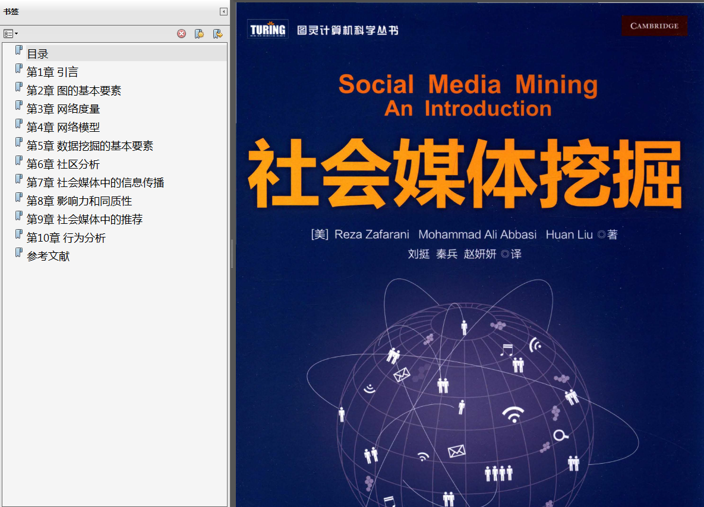Go to 第4章 网络模型 bookmark

63,128
